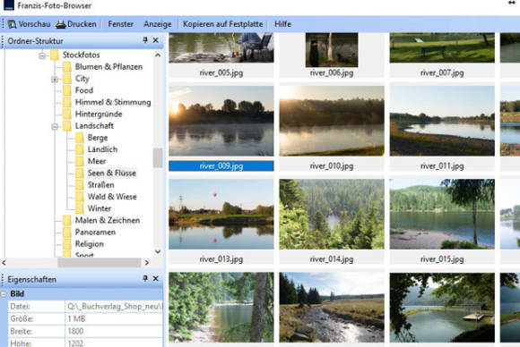
Task: Select river_015.jpg lake thumbnail
Action: 442,214
